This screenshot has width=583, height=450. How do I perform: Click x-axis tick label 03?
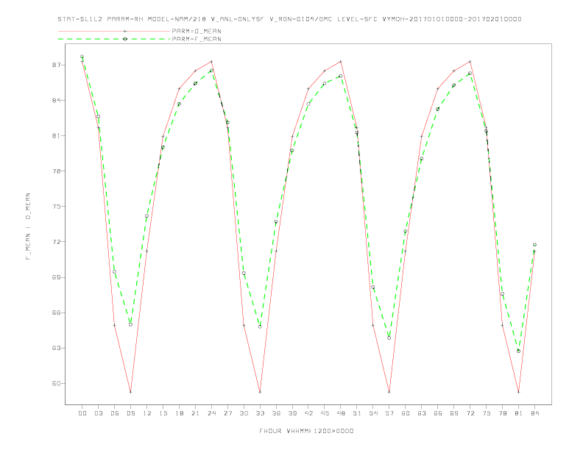98,413
